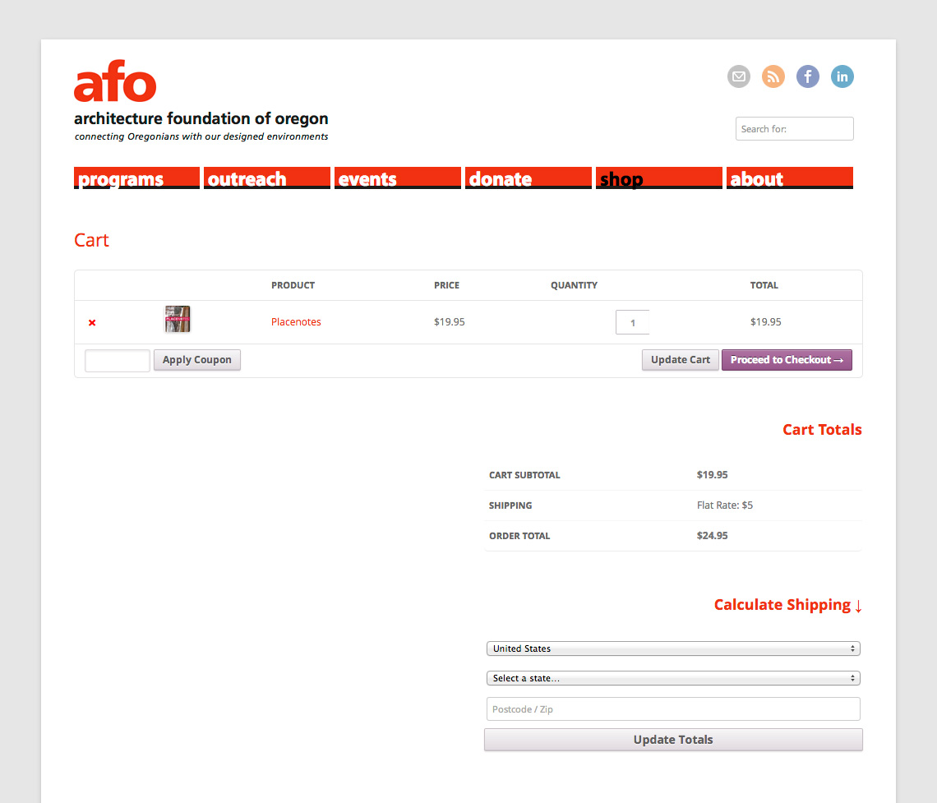
Task: Open the programs menu
Action: point(136,178)
